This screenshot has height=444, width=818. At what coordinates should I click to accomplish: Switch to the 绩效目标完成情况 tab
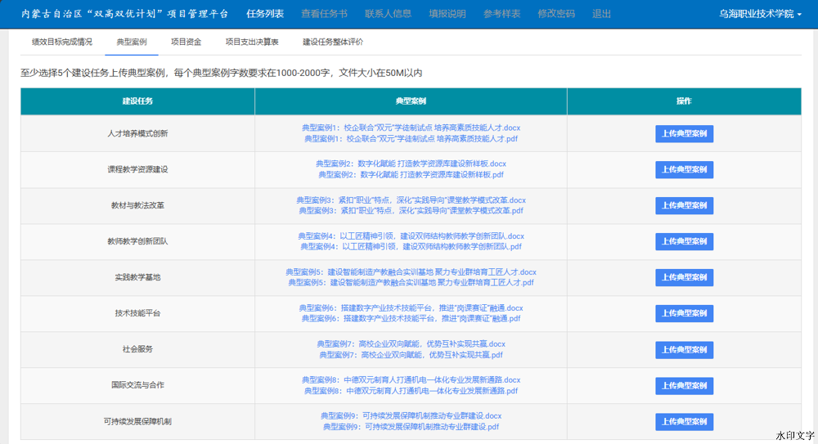(x=62, y=42)
